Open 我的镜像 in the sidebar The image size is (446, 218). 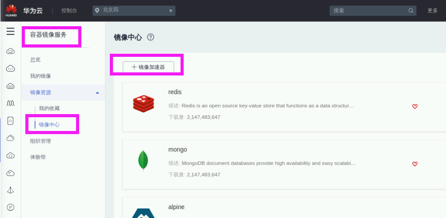[40, 76]
